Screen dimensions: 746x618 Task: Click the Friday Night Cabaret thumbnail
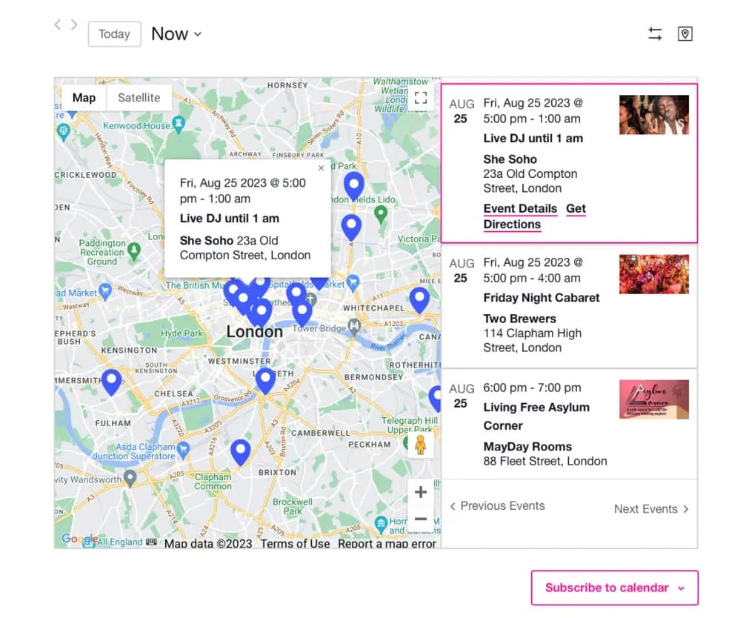(x=653, y=274)
